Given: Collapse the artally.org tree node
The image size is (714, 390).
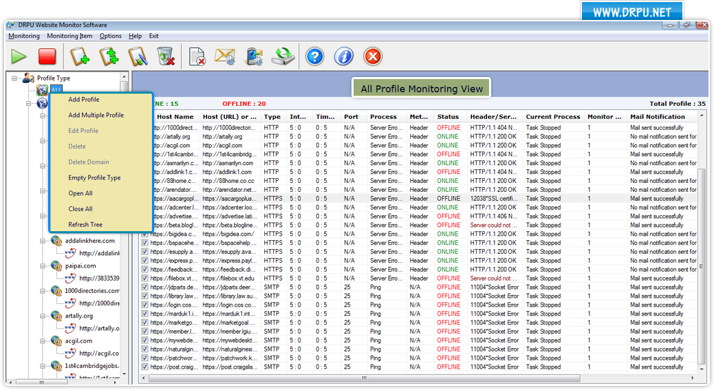Looking at the screenshot, I should [x=43, y=316].
